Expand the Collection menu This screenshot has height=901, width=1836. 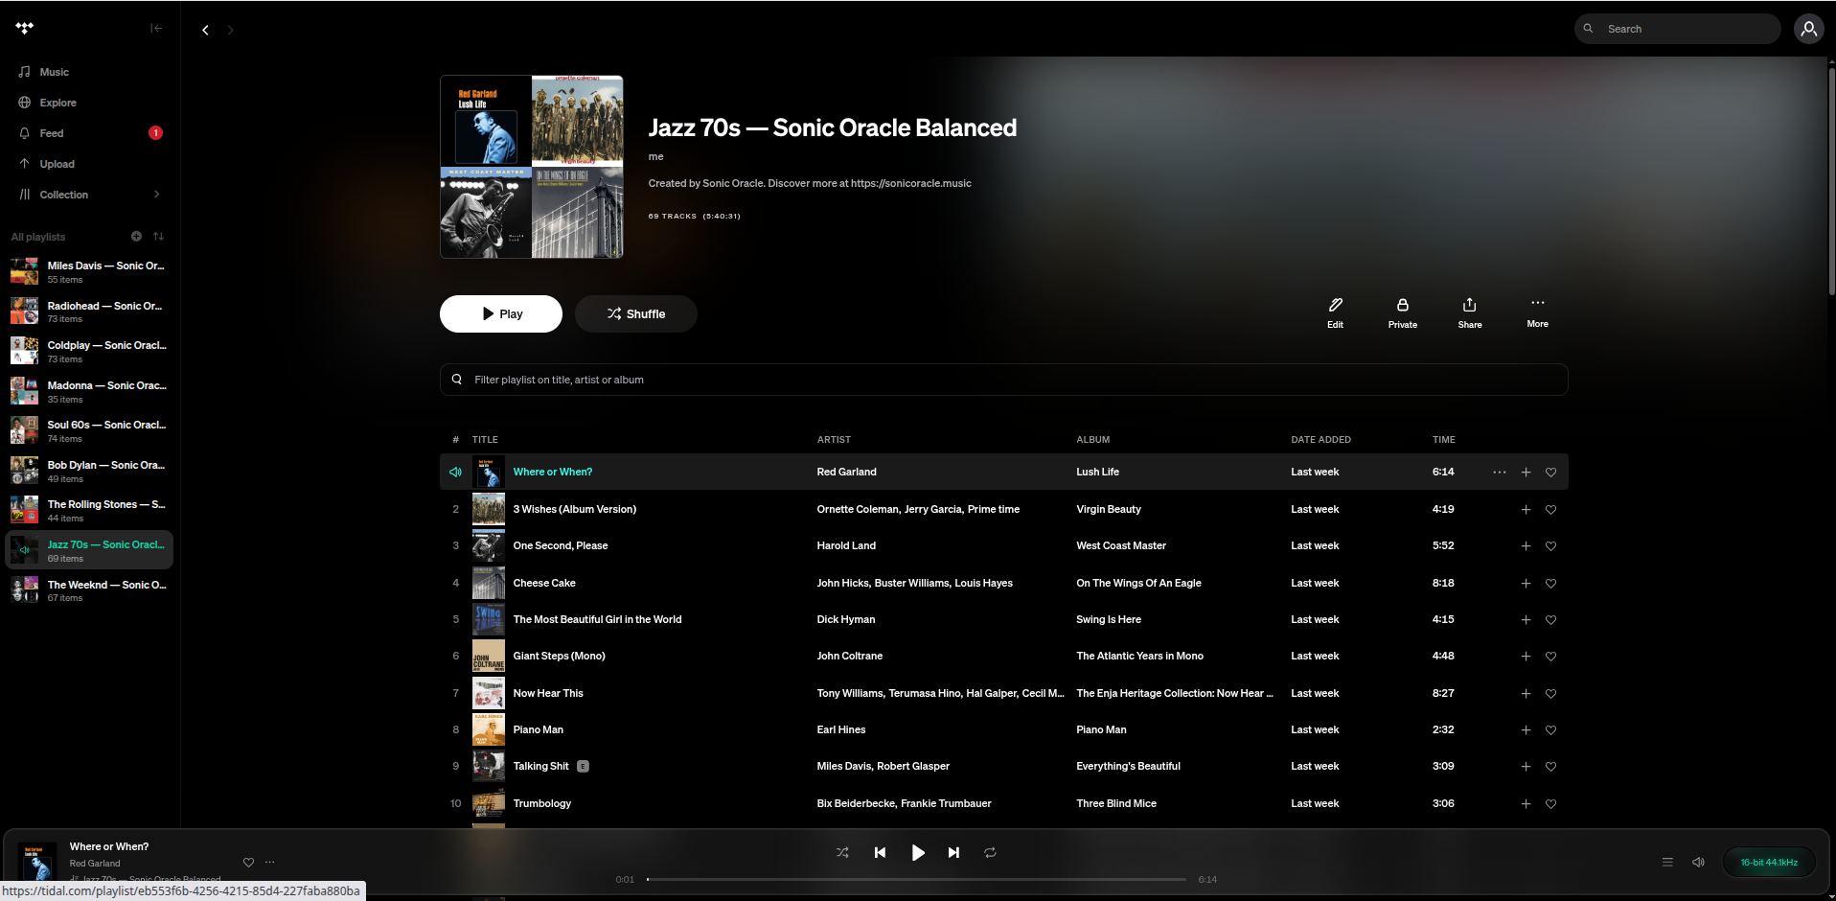coord(90,195)
